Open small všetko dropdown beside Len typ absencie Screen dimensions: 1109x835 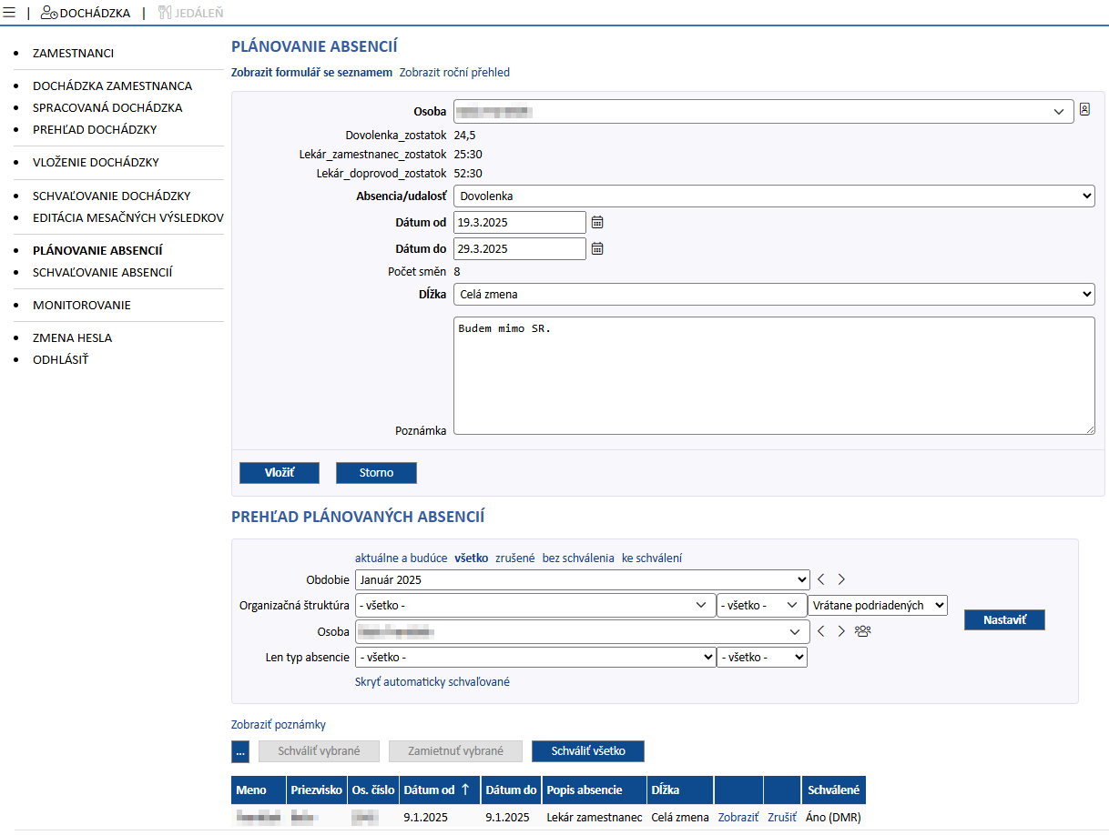(761, 657)
